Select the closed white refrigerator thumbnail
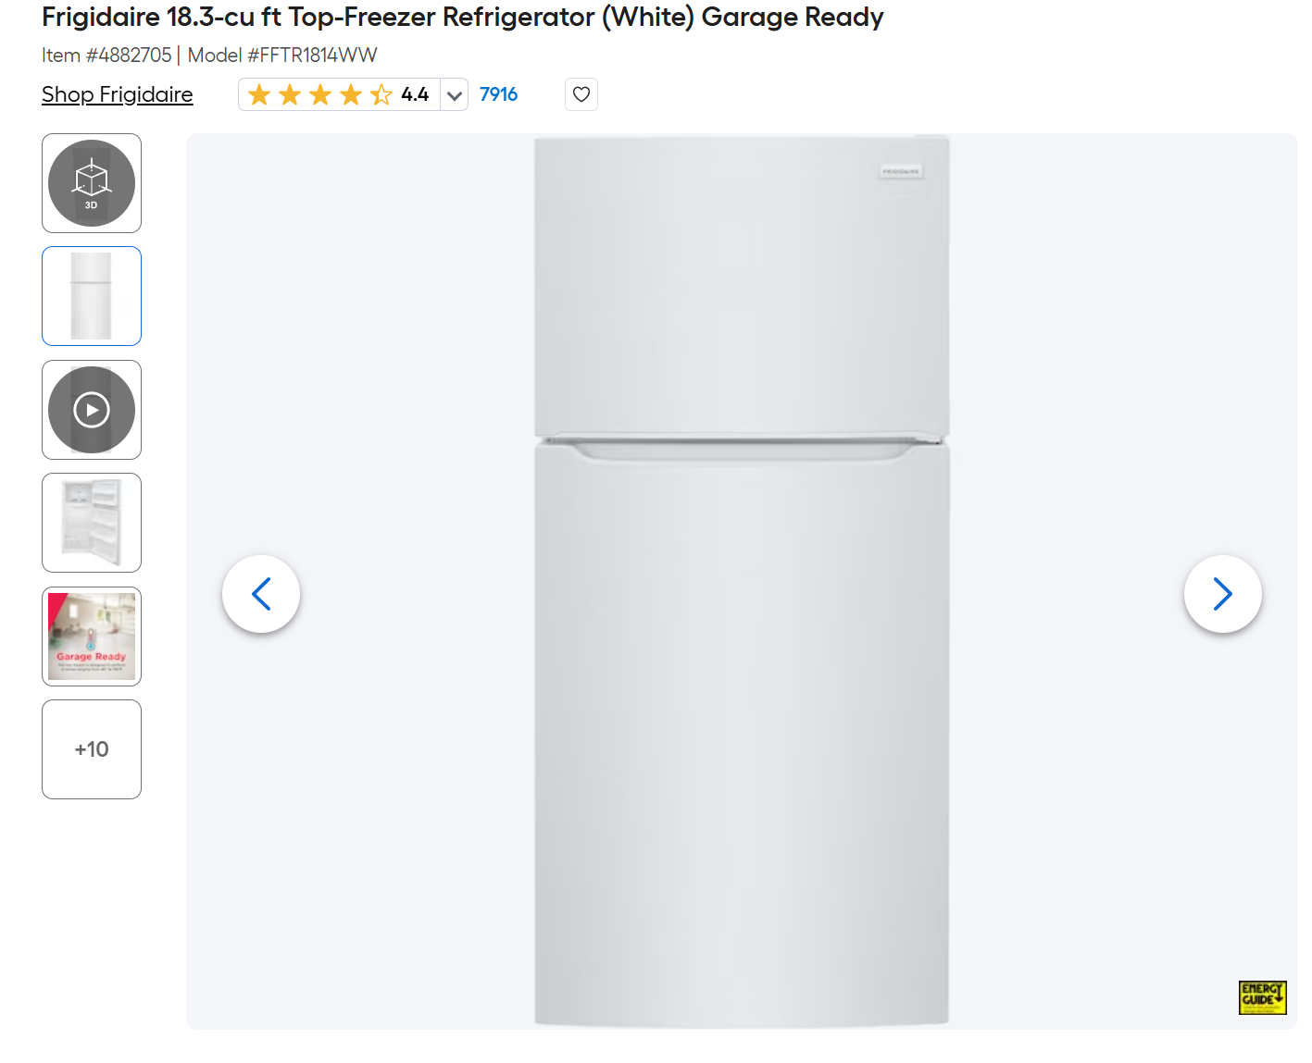Screen dimensions: 1312x1063 click(x=92, y=296)
